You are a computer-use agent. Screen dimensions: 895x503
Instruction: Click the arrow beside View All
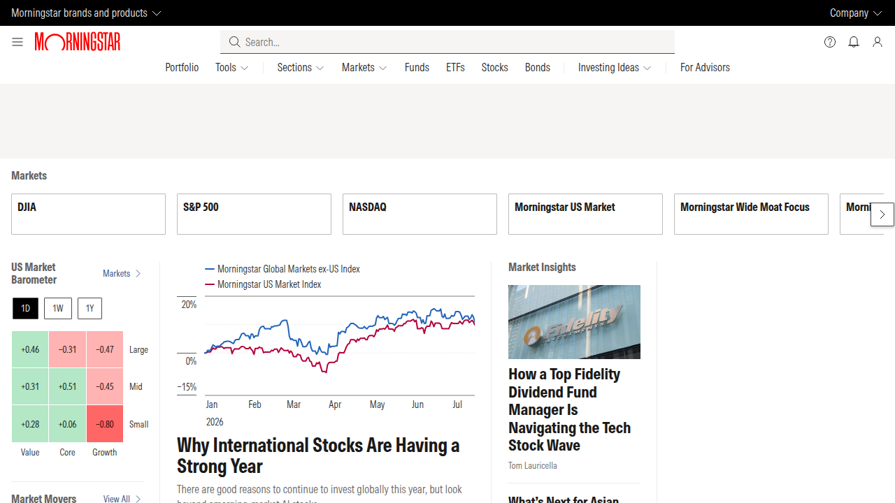pyautogui.click(x=138, y=499)
